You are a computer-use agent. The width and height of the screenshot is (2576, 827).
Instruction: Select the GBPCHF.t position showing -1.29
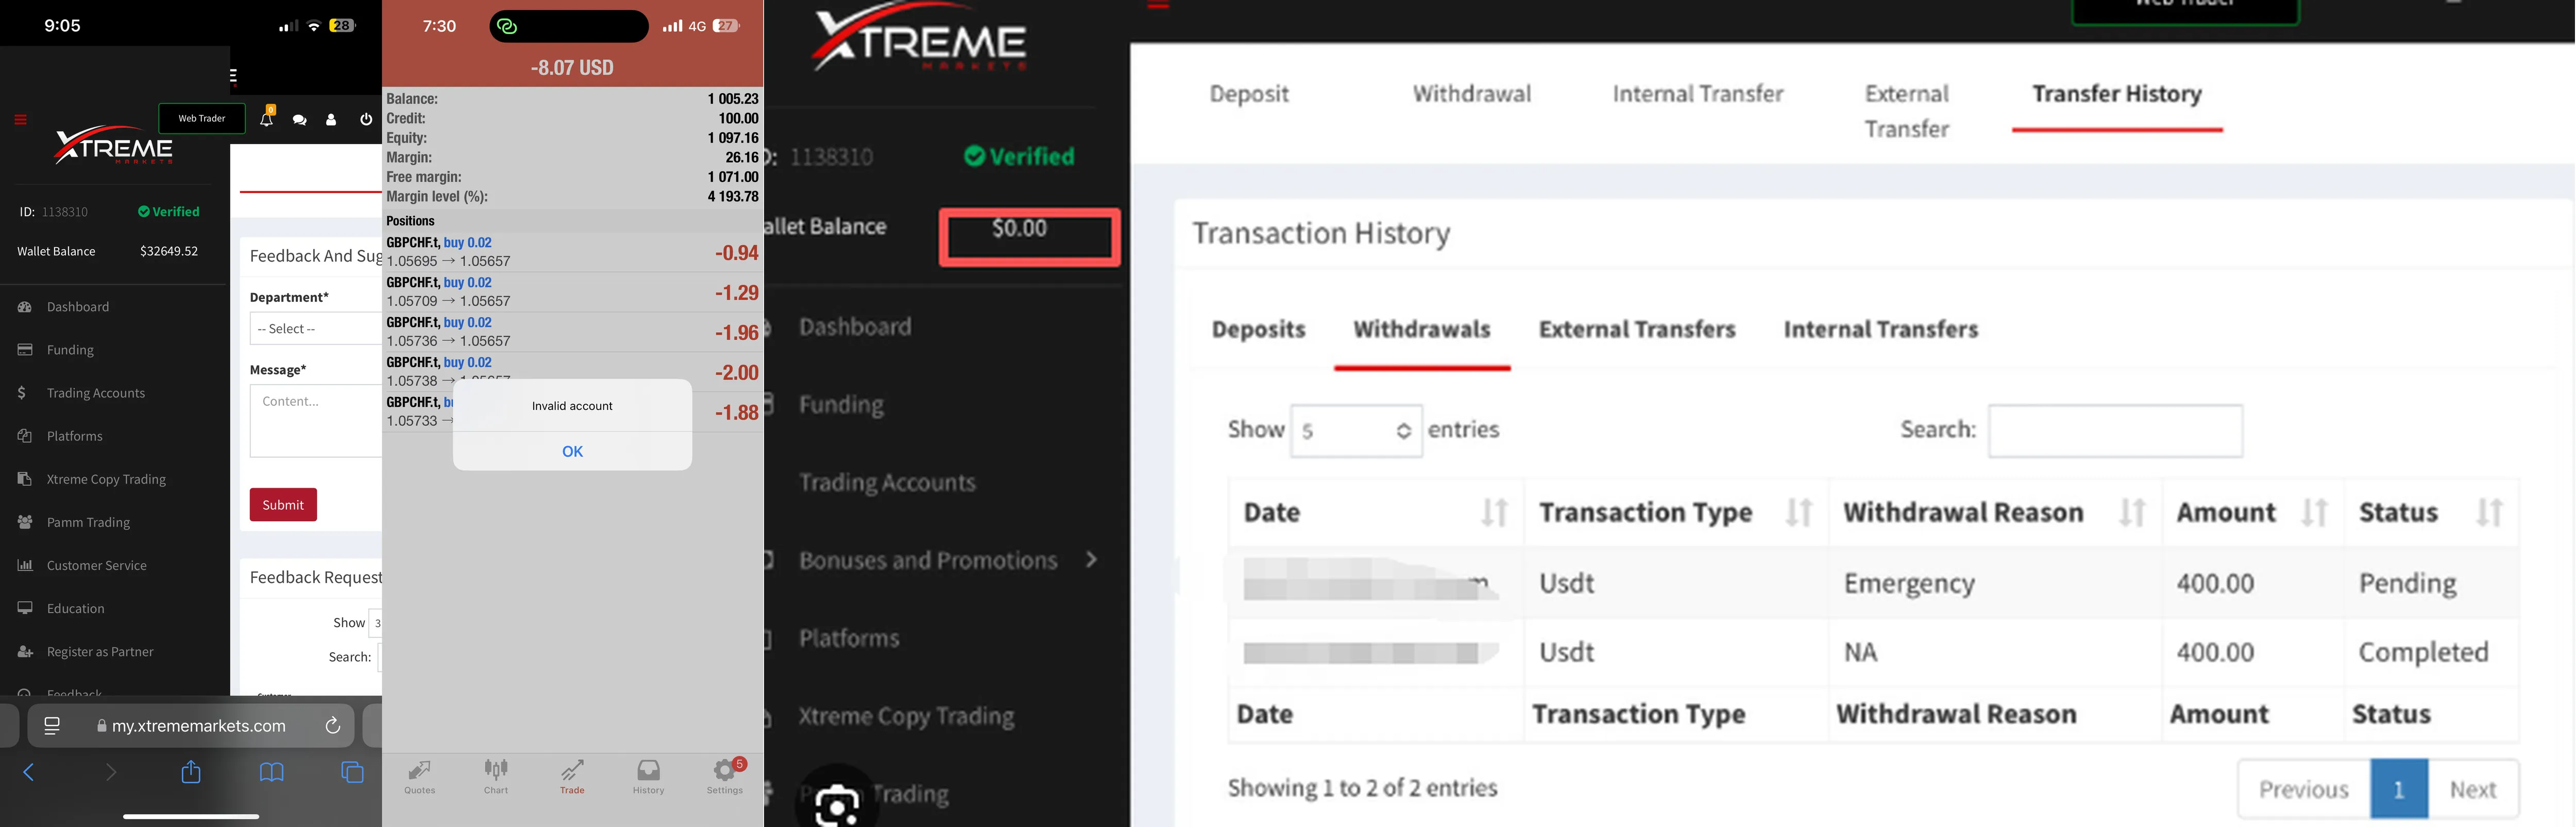click(573, 292)
